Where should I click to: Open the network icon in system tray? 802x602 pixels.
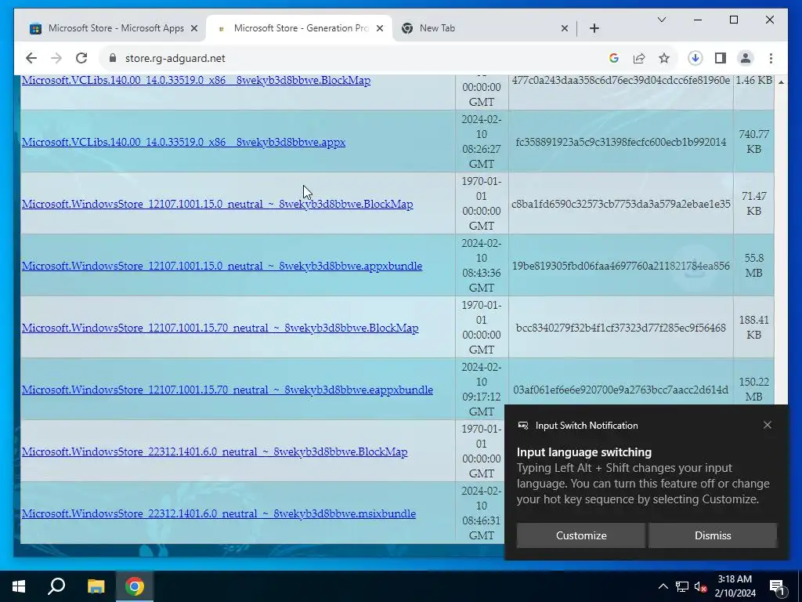pos(682,586)
